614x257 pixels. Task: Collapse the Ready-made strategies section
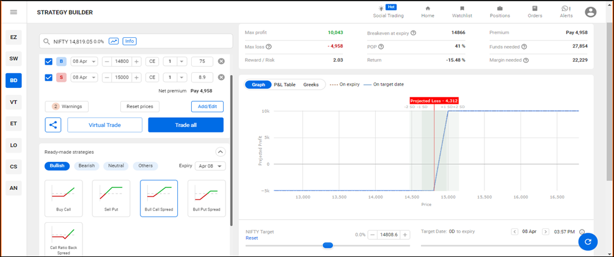coord(221,152)
